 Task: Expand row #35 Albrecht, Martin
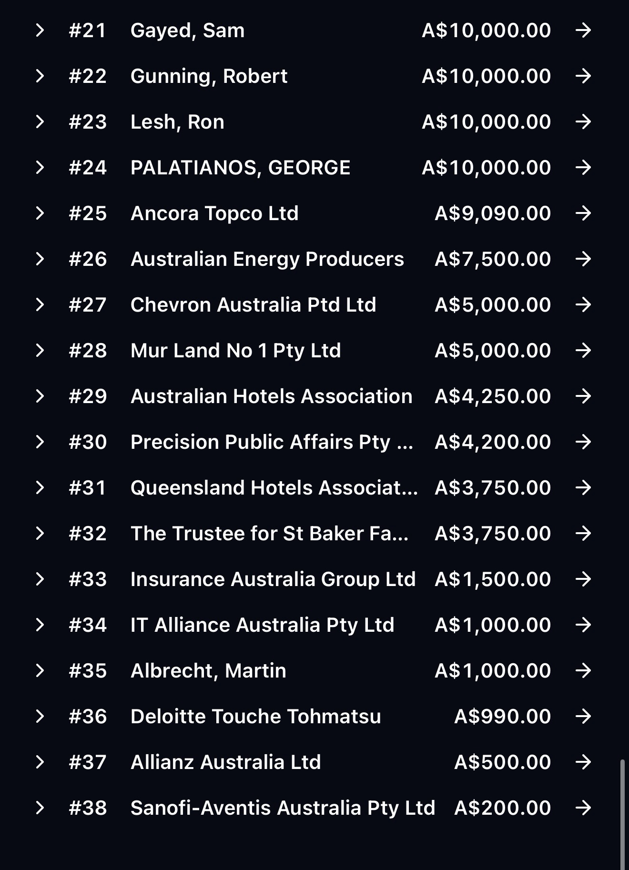point(40,671)
